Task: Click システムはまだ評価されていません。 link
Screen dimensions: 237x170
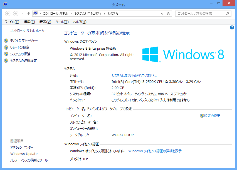Action: [134, 76]
